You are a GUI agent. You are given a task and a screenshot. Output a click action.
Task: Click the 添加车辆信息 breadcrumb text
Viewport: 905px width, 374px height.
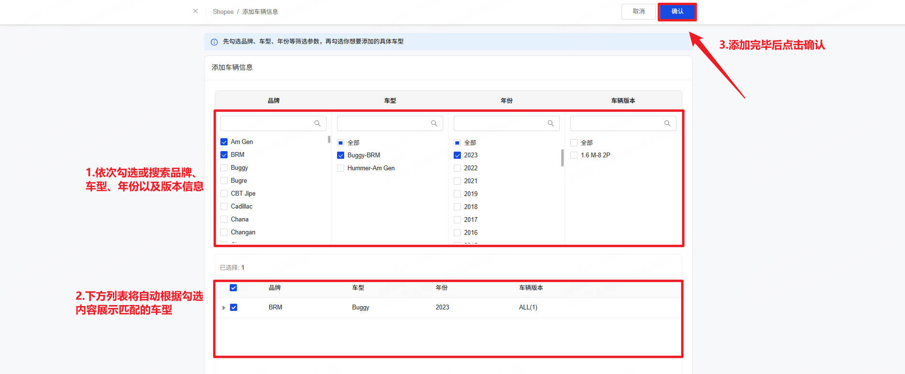click(260, 11)
